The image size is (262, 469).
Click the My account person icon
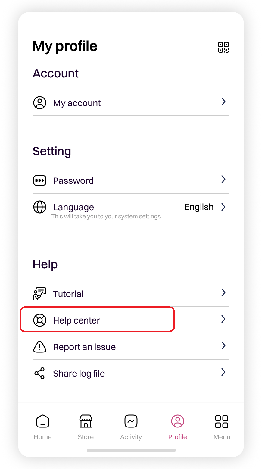point(40,103)
